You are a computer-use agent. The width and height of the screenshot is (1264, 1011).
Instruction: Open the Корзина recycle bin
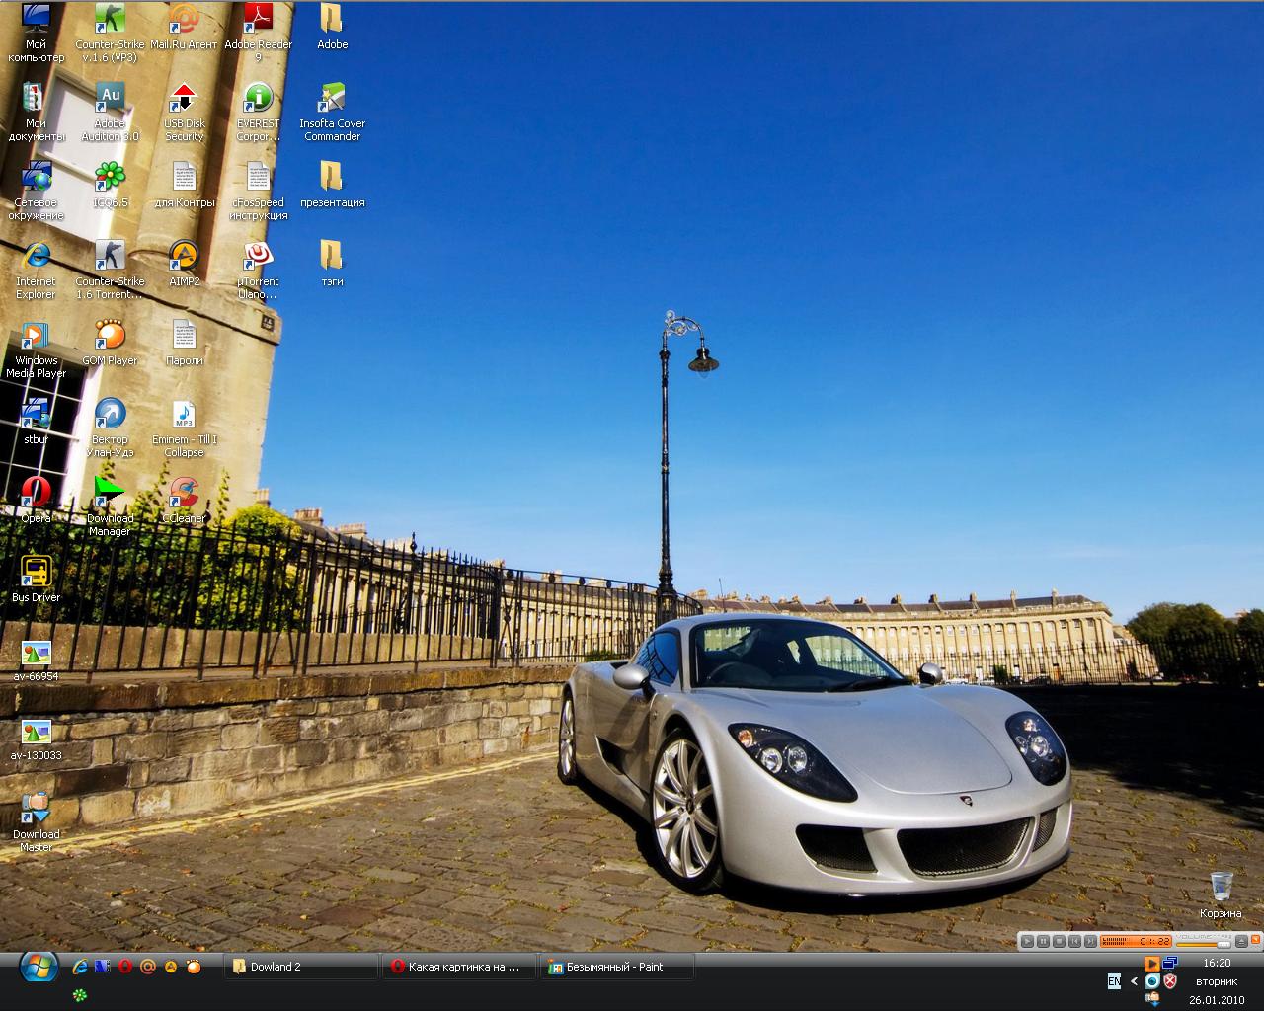1221,888
